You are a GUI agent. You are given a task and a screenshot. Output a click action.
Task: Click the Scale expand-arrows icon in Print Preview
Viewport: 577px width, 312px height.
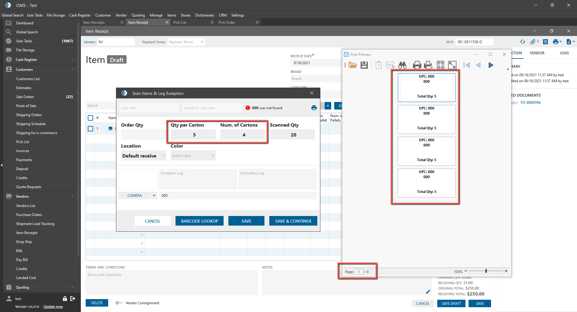452,65
